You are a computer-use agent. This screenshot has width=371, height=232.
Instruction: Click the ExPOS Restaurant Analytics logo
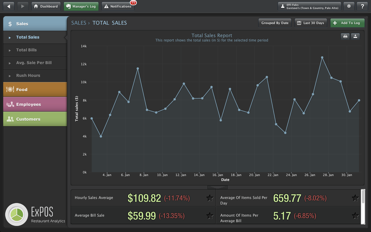click(x=35, y=214)
